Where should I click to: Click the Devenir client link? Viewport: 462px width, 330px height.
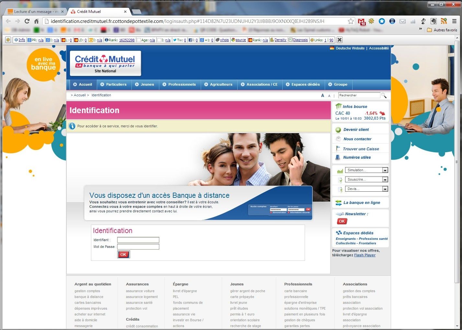(356, 130)
